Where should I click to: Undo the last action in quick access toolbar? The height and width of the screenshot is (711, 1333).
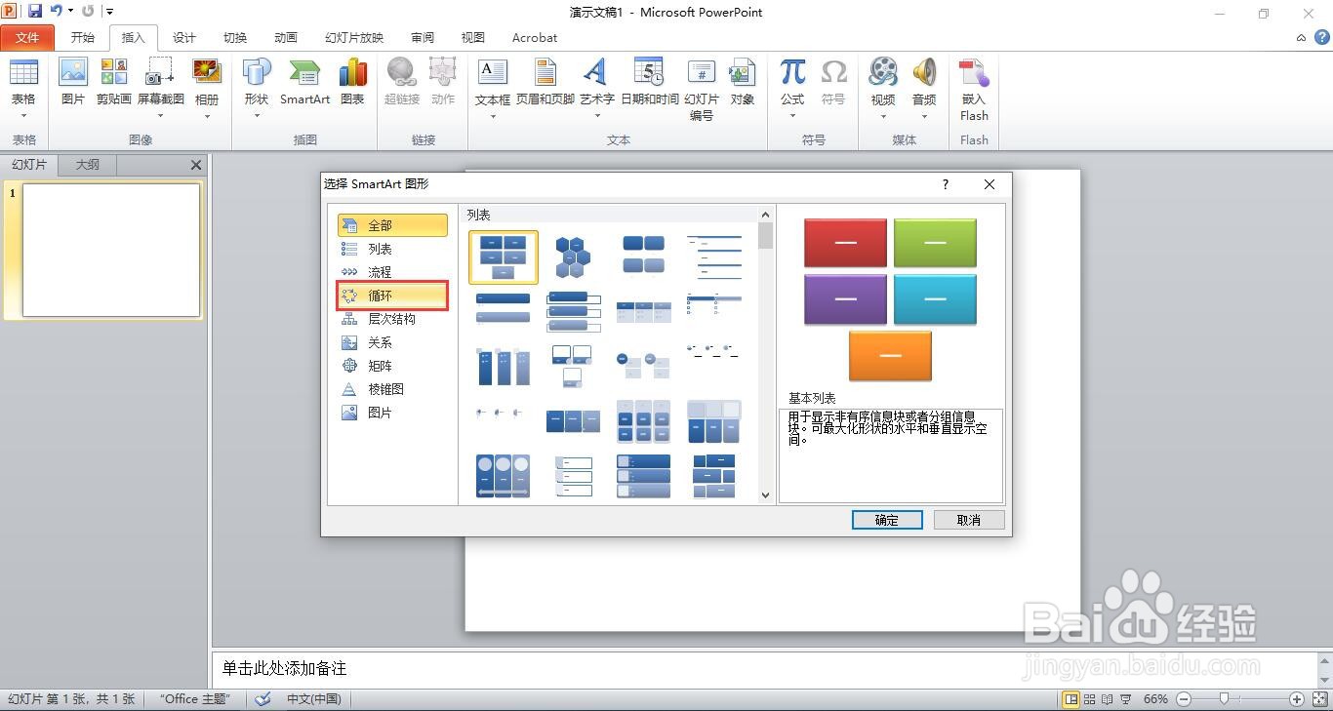(56, 12)
